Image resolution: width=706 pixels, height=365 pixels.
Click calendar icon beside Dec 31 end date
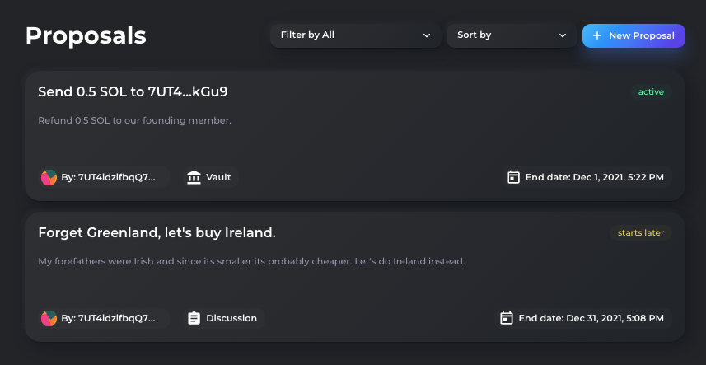pos(507,318)
